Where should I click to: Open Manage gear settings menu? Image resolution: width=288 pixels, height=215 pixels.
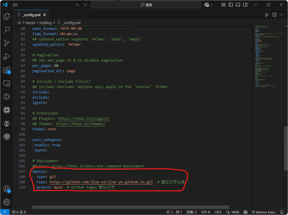(x=7, y=202)
